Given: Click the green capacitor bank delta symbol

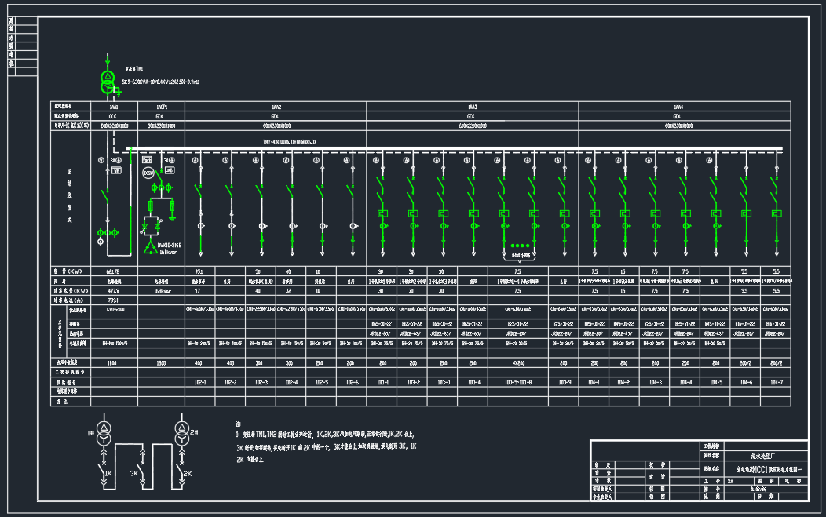Looking at the screenshot, I should pyautogui.click(x=150, y=247).
